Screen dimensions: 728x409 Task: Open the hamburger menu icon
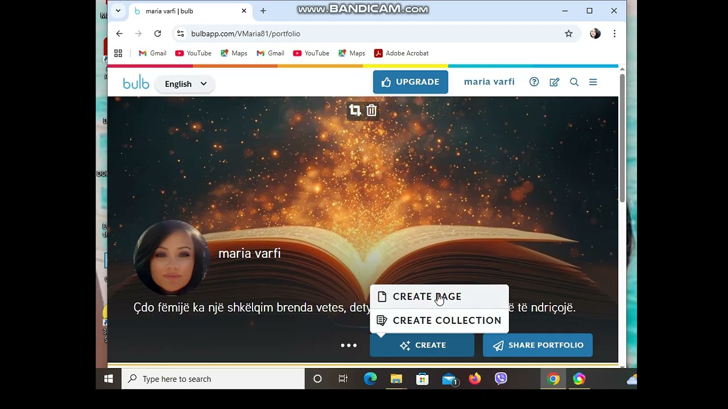click(593, 82)
